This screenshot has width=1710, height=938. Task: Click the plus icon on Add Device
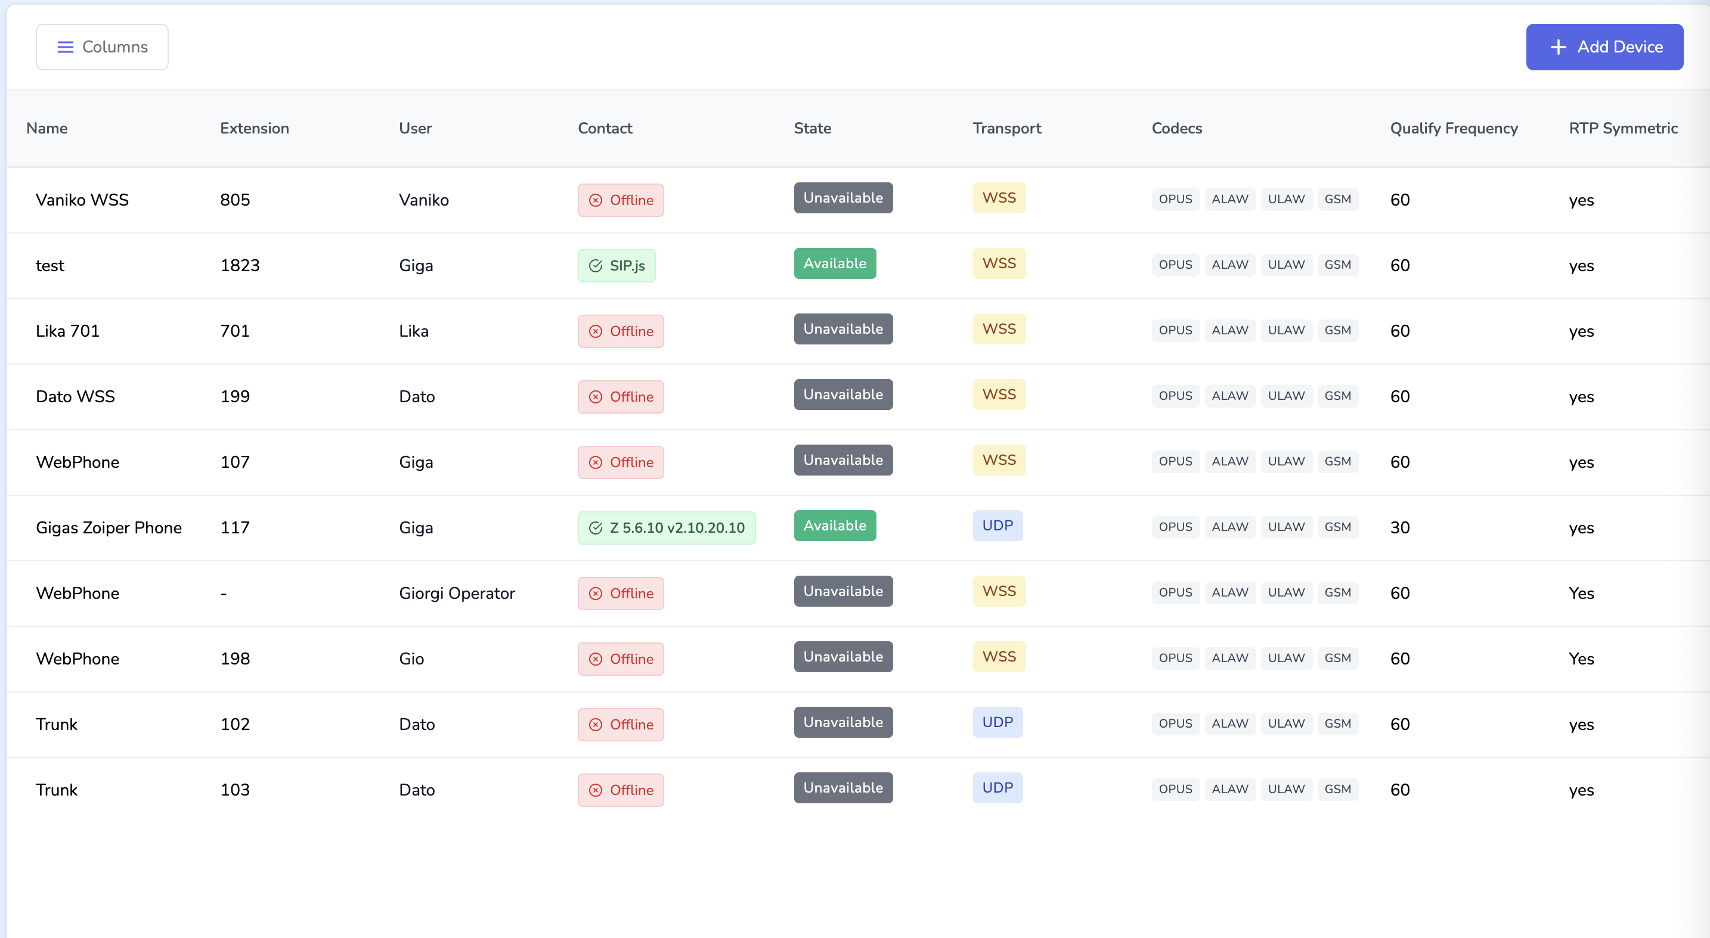[1557, 47]
